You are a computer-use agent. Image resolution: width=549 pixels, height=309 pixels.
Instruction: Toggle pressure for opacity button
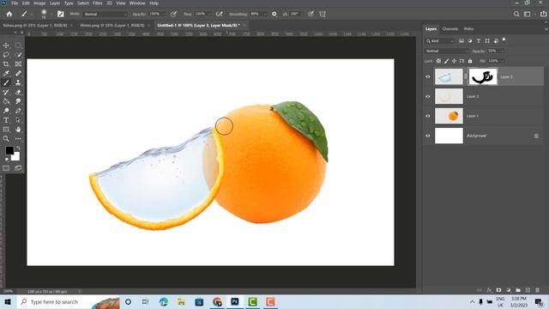point(173,14)
